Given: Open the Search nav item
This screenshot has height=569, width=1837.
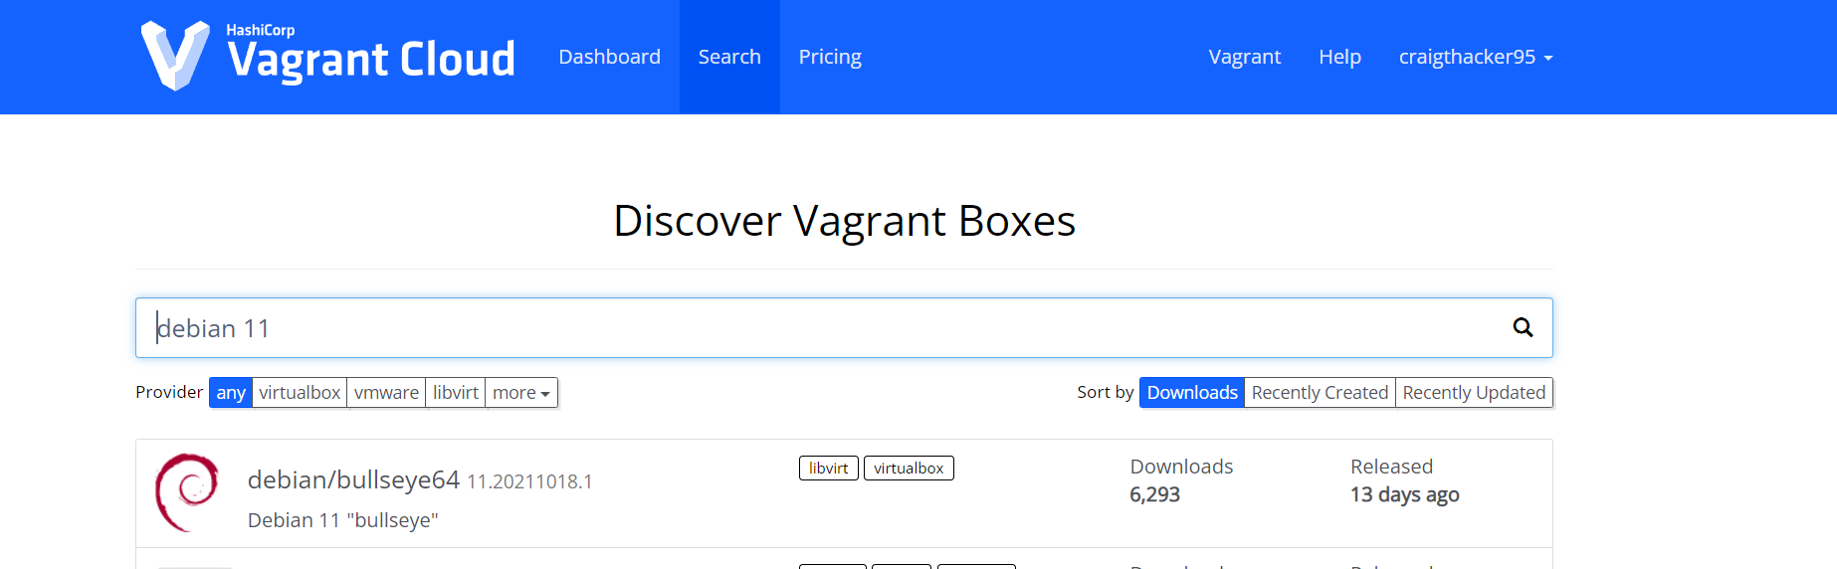Looking at the screenshot, I should (729, 57).
